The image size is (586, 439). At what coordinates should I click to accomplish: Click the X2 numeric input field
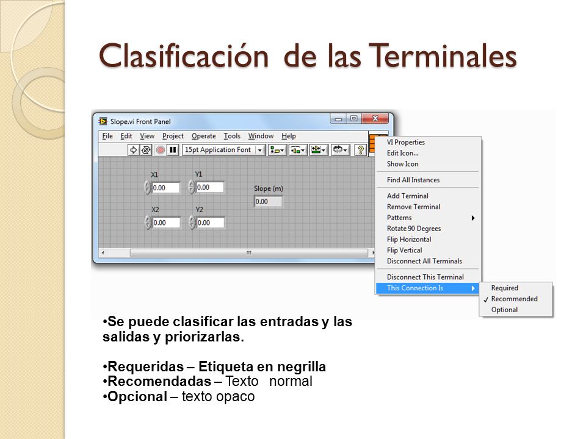(x=166, y=223)
